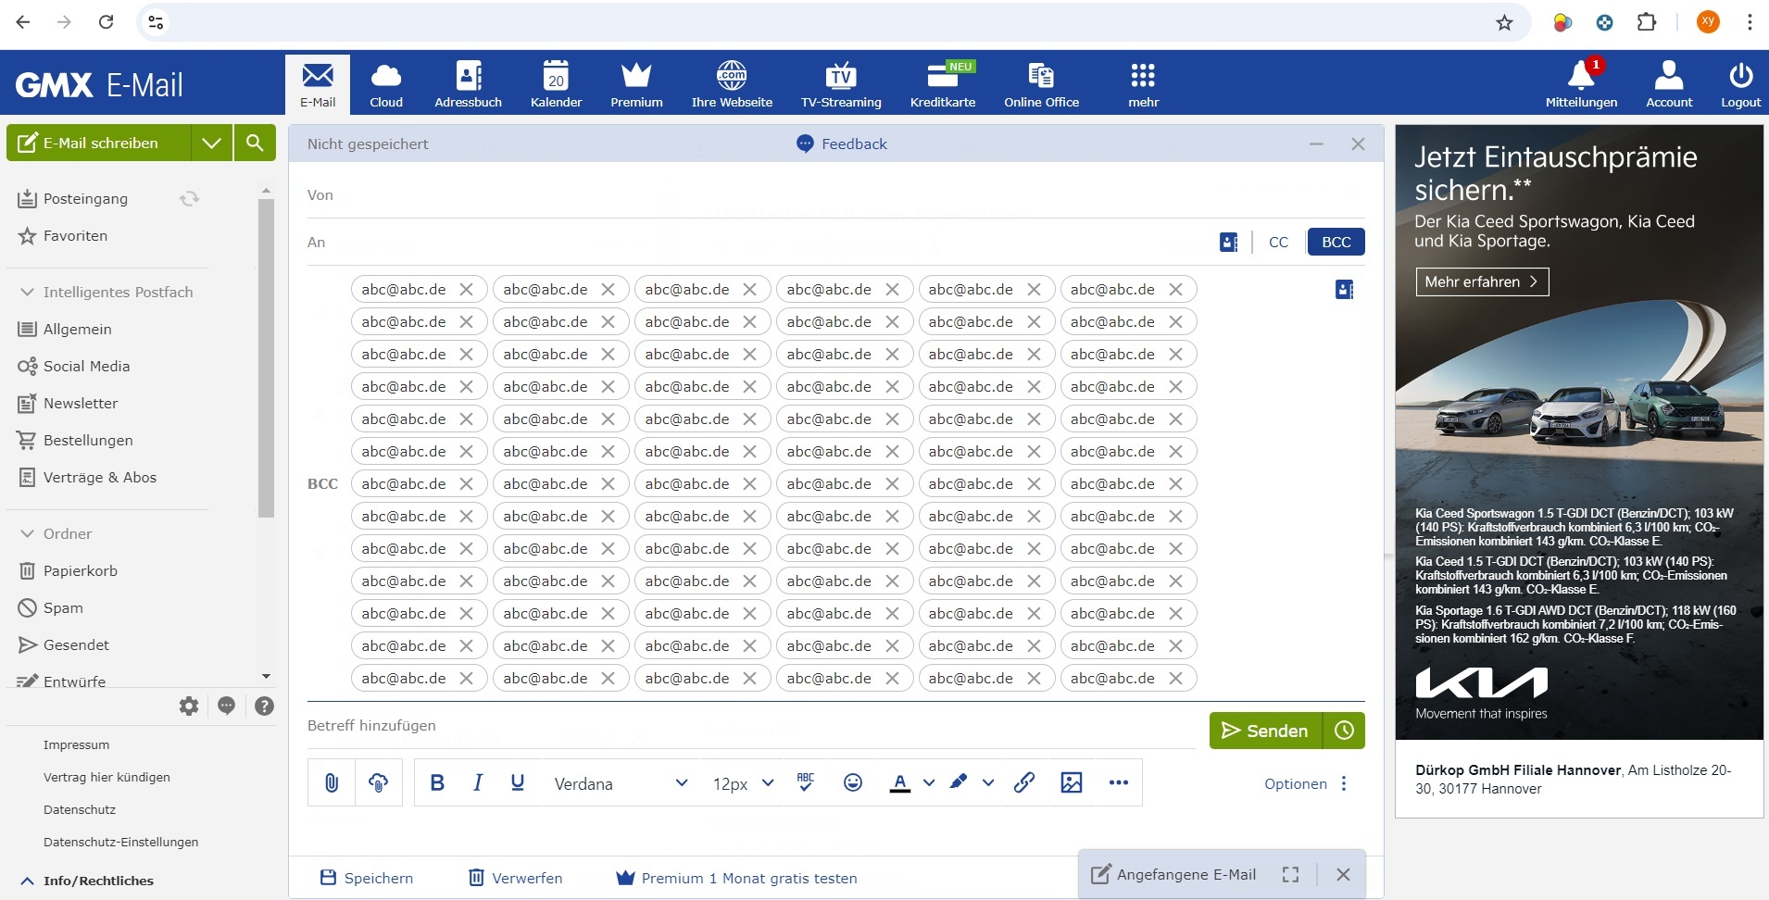This screenshot has width=1769, height=900.
Task: Open the Newsletter folder
Action: pyautogui.click(x=81, y=403)
